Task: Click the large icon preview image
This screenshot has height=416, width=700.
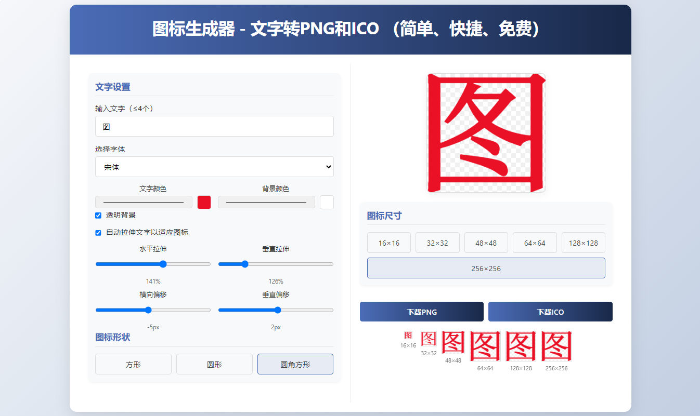Action: click(486, 133)
